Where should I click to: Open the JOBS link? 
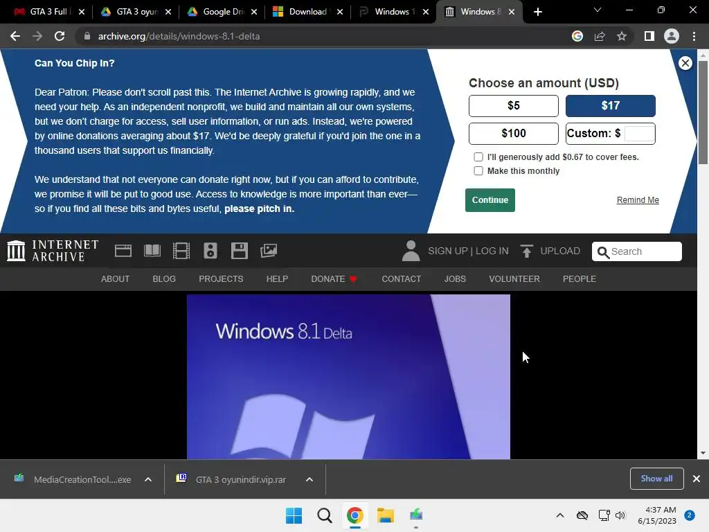pos(455,279)
